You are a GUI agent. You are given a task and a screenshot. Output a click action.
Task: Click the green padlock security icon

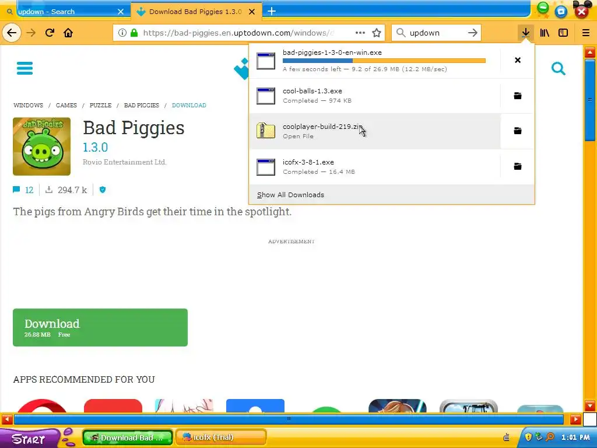[134, 33]
